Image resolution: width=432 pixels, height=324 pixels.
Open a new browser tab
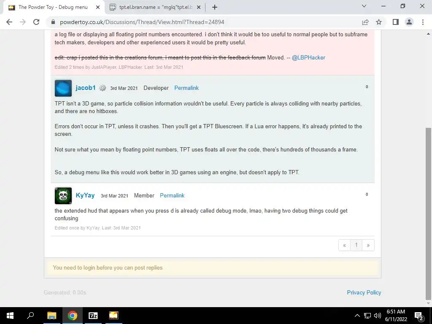[x=215, y=7]
